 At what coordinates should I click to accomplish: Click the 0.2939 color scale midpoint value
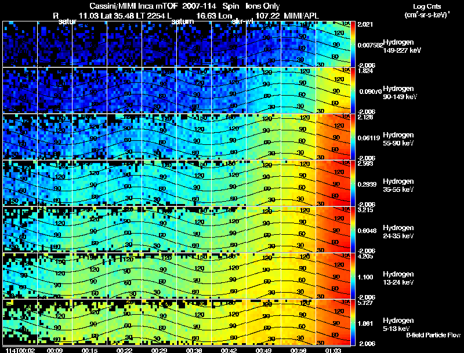pyautogui.click(x=367, y=184)
